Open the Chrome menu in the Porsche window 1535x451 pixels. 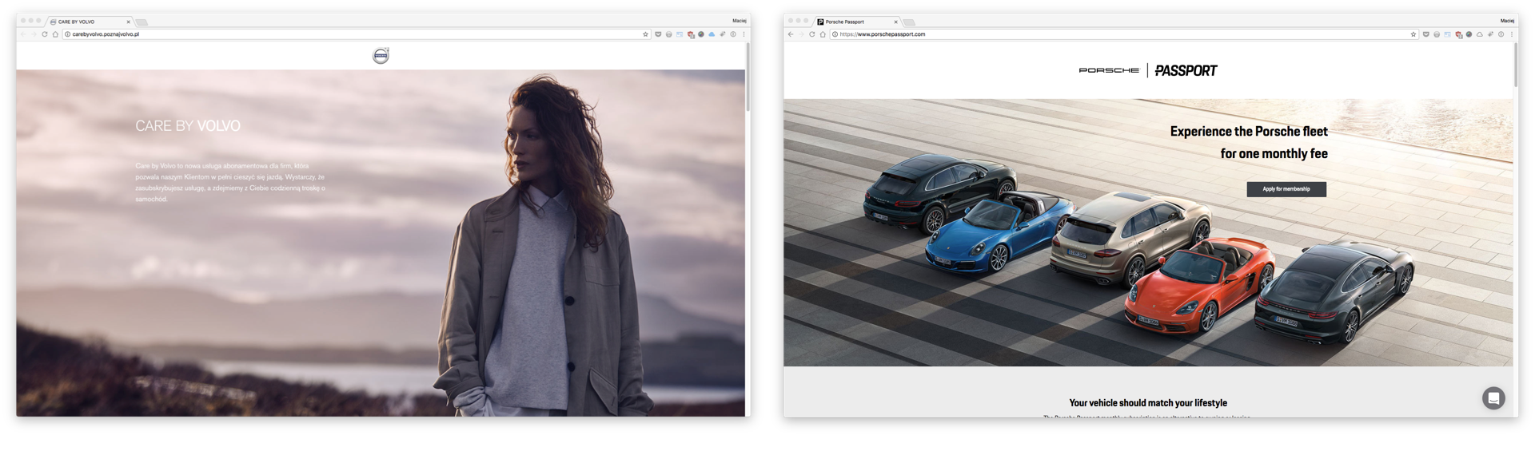(x=1512, y=34)
